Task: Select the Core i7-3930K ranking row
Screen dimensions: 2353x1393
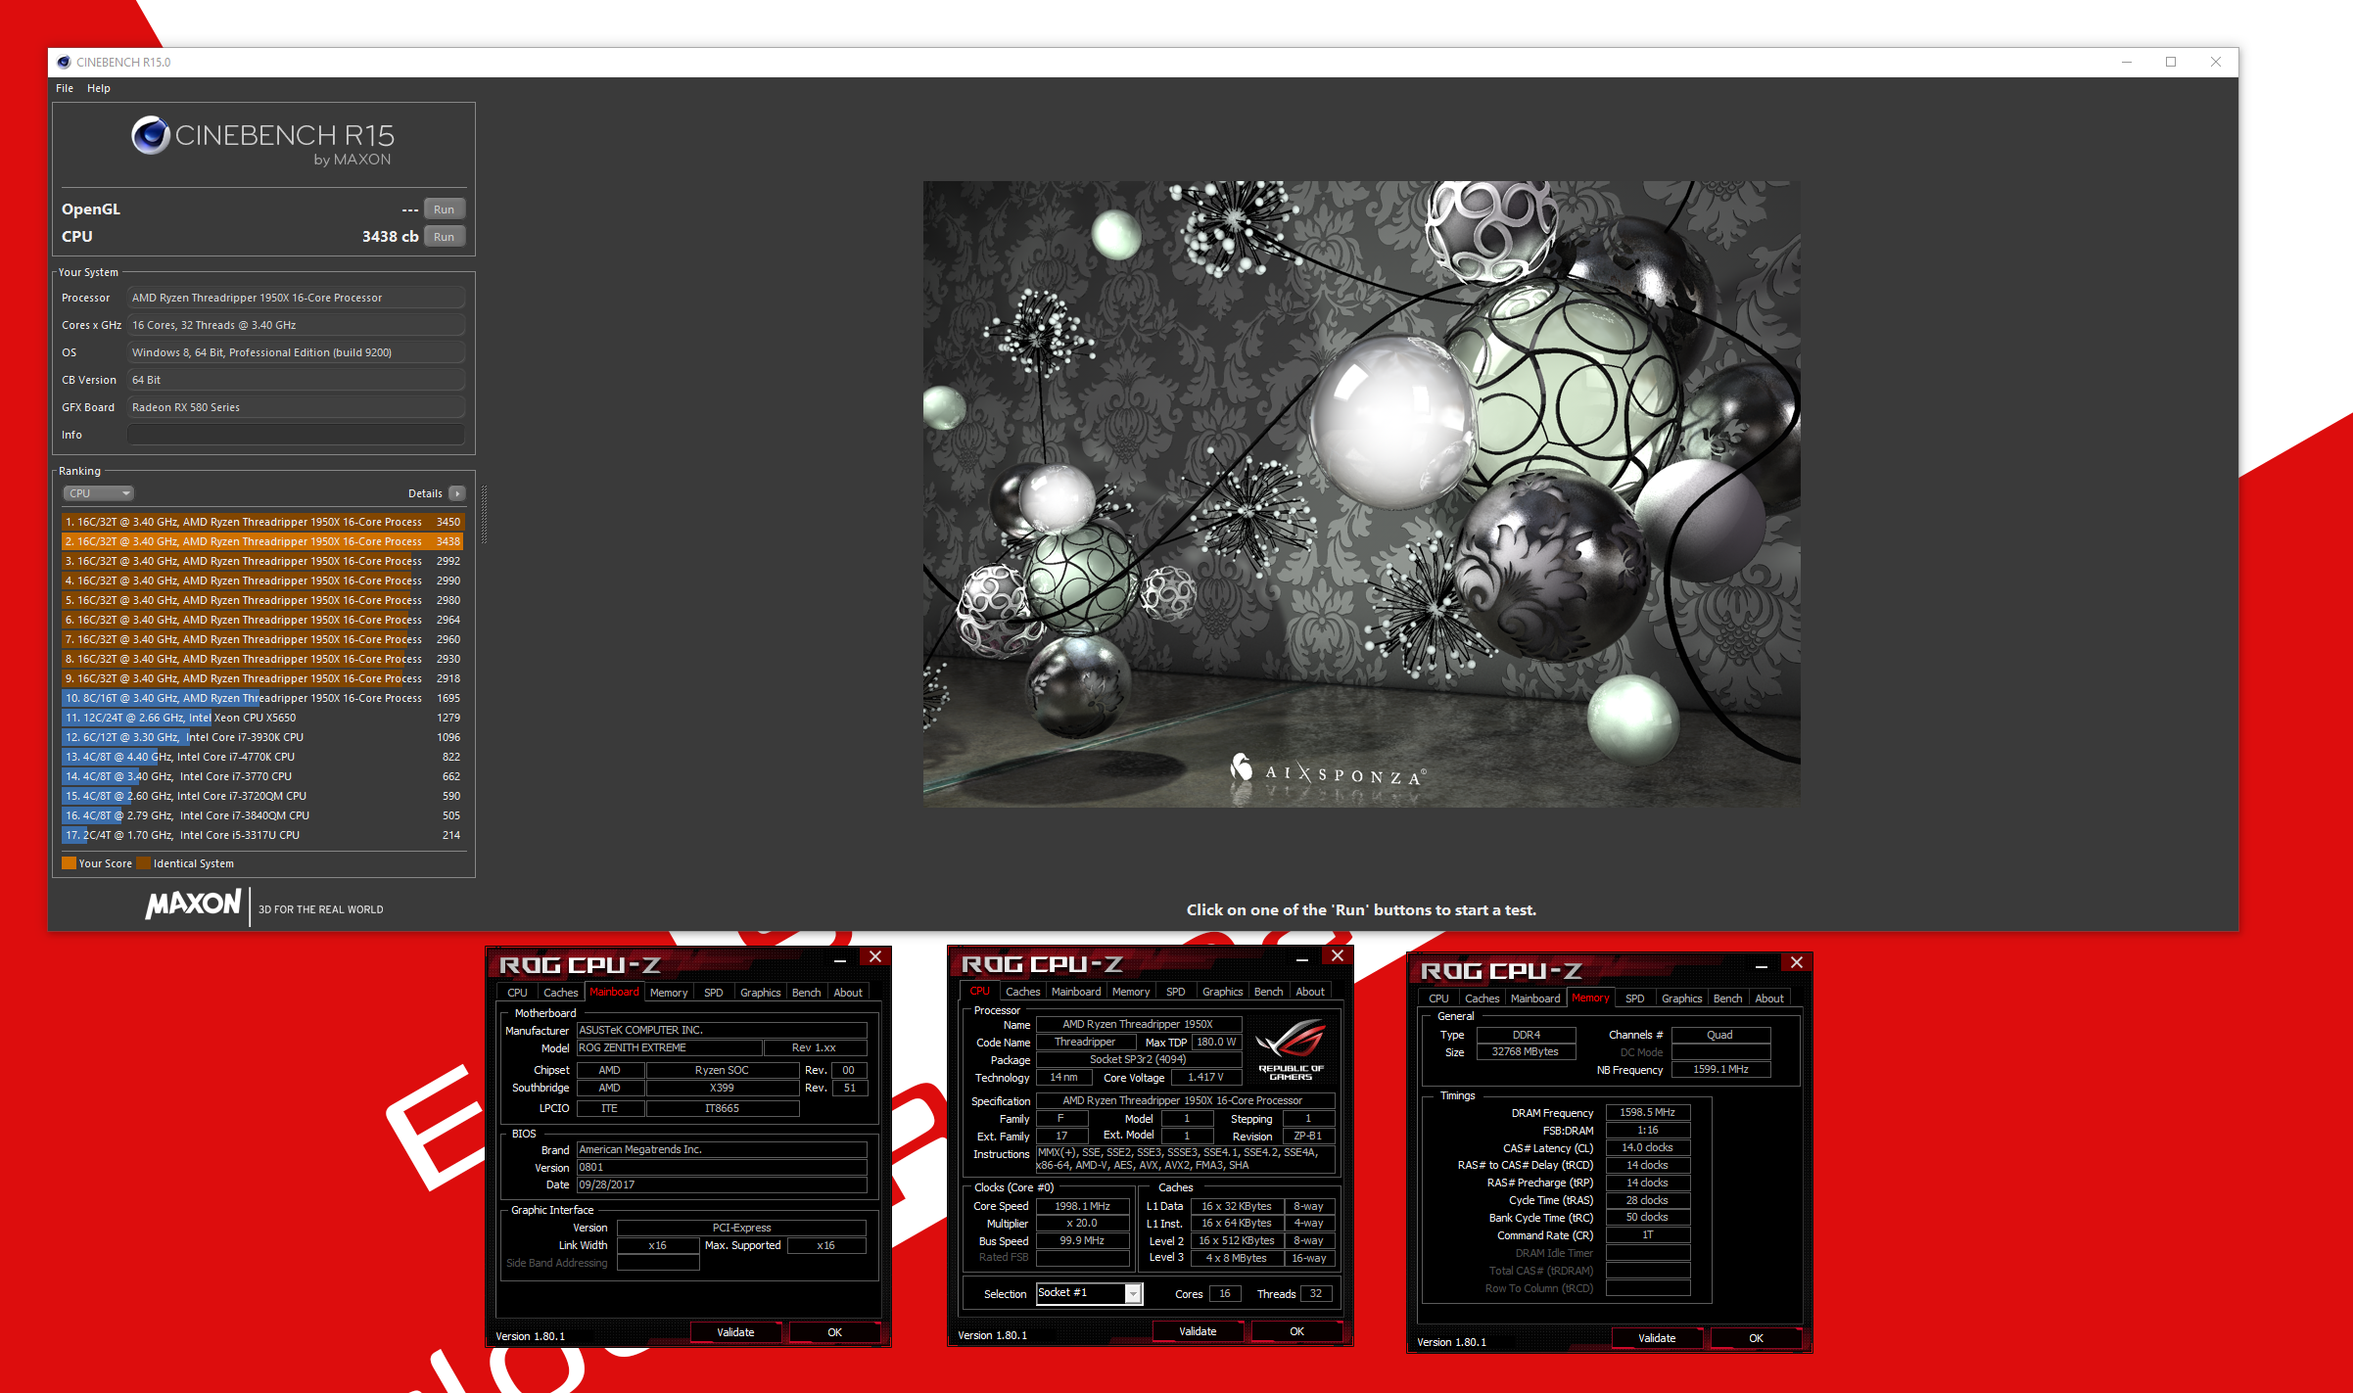Action: coord(262,737)
